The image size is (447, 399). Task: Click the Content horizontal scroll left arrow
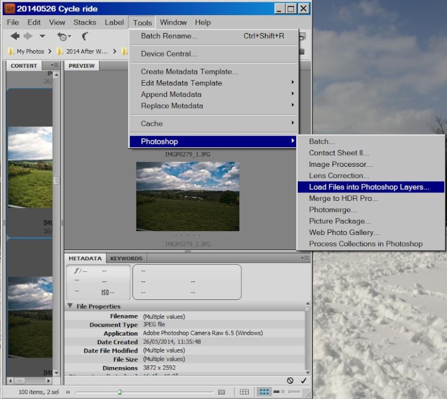click(11, 381)
